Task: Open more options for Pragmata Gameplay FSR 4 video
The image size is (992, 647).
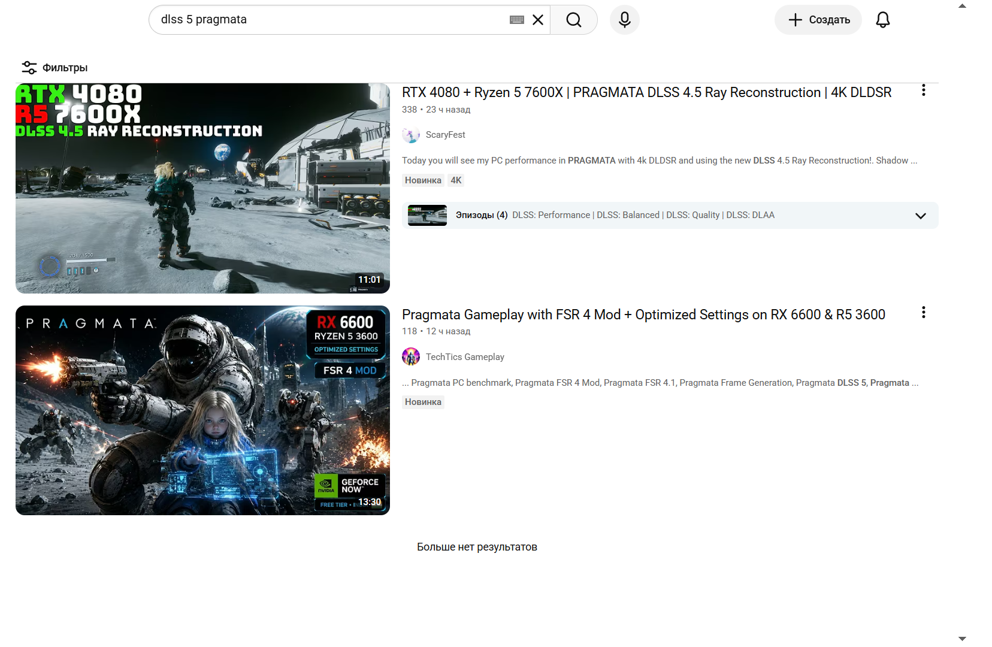Action: (924, 312)
